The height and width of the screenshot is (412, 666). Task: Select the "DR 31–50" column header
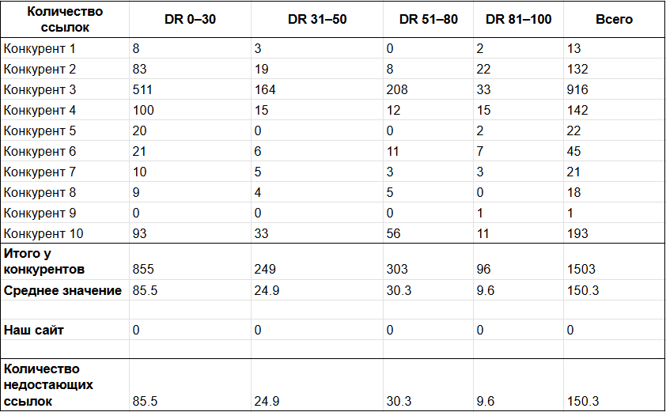[x=315, y=19]
